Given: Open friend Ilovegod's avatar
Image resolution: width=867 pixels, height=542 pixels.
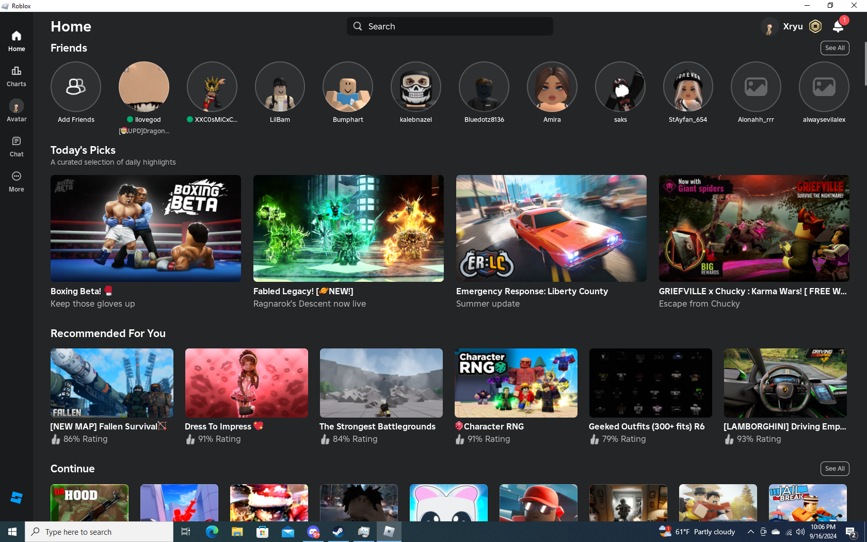Looking at the screenshot, I should point(144,87).
